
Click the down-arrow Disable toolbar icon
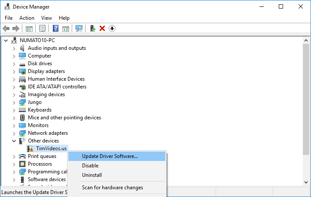pyautogui.click(x=112, y=28)
